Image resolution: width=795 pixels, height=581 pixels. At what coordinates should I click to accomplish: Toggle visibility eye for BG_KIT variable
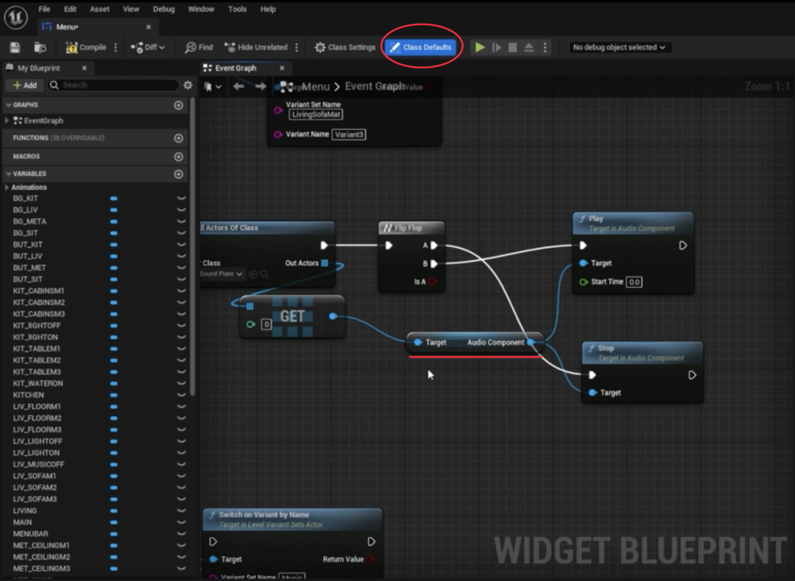coord(181,198)
